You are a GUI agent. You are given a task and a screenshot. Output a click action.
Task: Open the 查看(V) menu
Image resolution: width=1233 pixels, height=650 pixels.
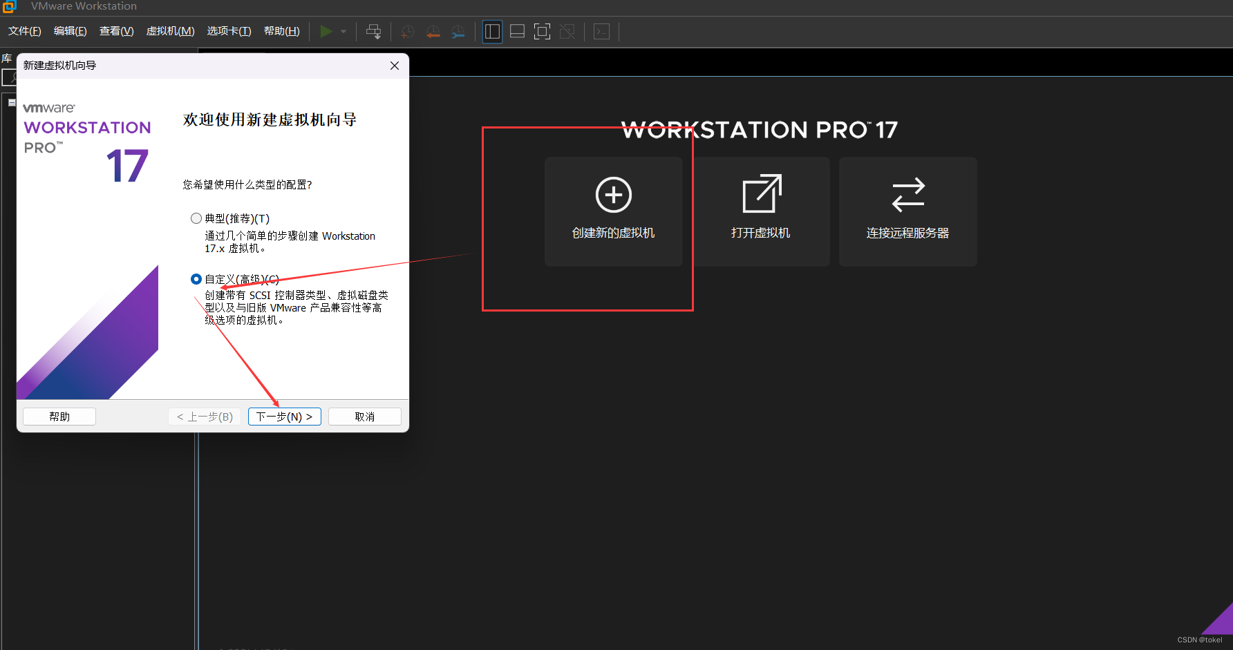tap(117, 31)
